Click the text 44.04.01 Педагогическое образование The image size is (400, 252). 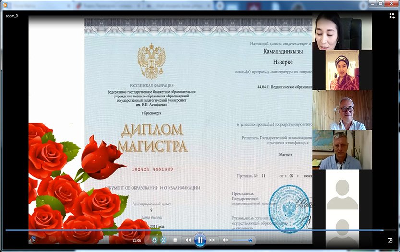coord(284,87)
